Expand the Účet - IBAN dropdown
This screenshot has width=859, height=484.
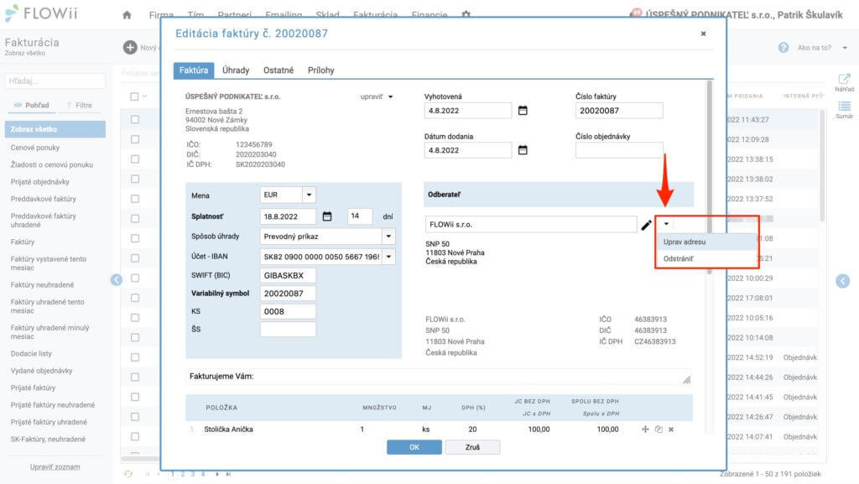(388, 257)
